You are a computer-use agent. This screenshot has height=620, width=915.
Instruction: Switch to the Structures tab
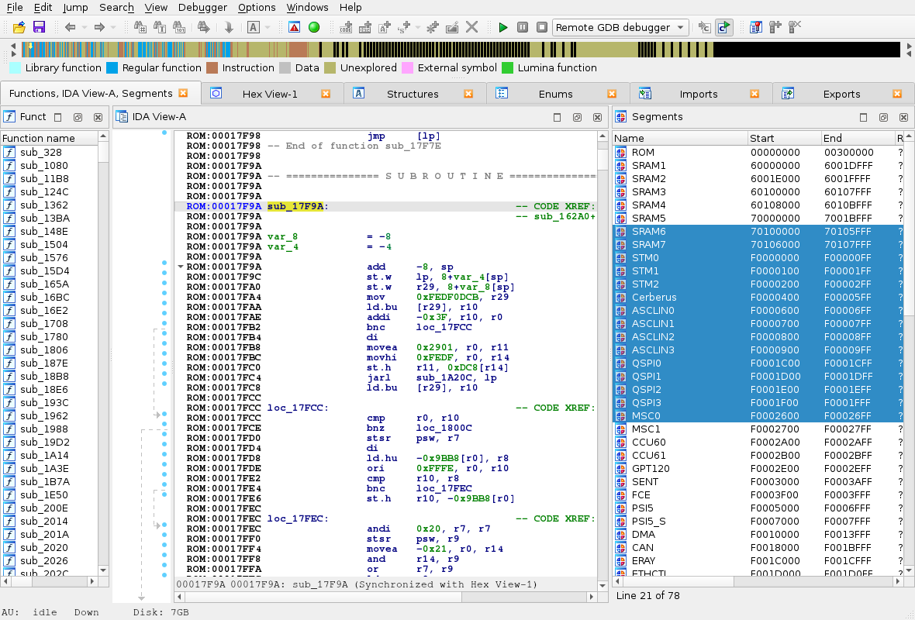(x=413, y=94)
